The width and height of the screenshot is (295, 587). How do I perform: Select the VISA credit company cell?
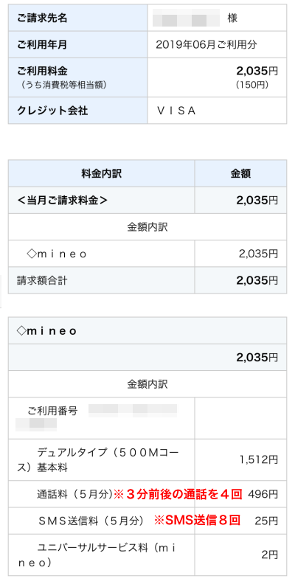coord(217,111)
